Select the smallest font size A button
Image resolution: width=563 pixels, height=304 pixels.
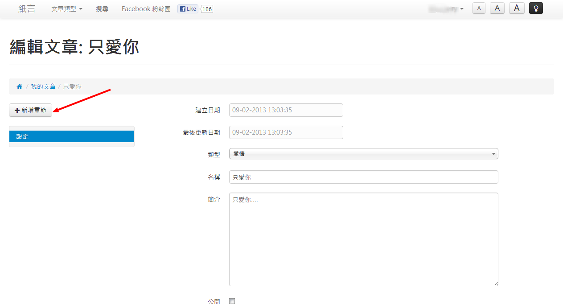(479, 8)
